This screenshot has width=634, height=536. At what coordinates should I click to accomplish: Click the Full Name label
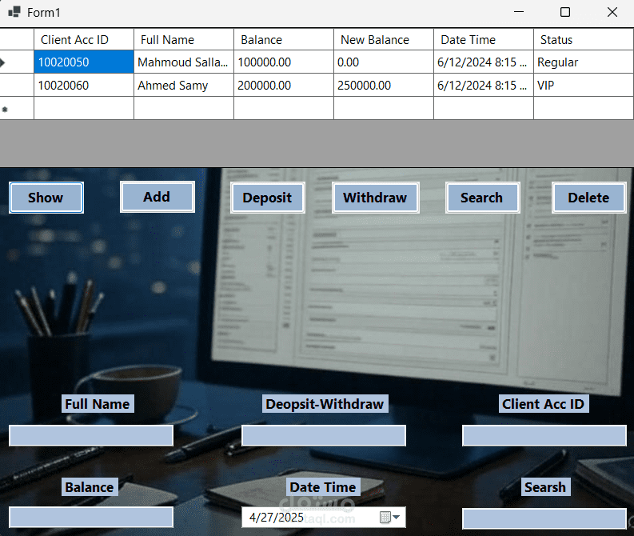(98, 404)
